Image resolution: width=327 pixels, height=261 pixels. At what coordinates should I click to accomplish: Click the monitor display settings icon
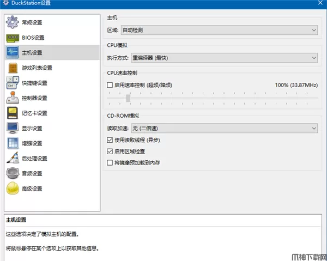click(x=13, y=128)
